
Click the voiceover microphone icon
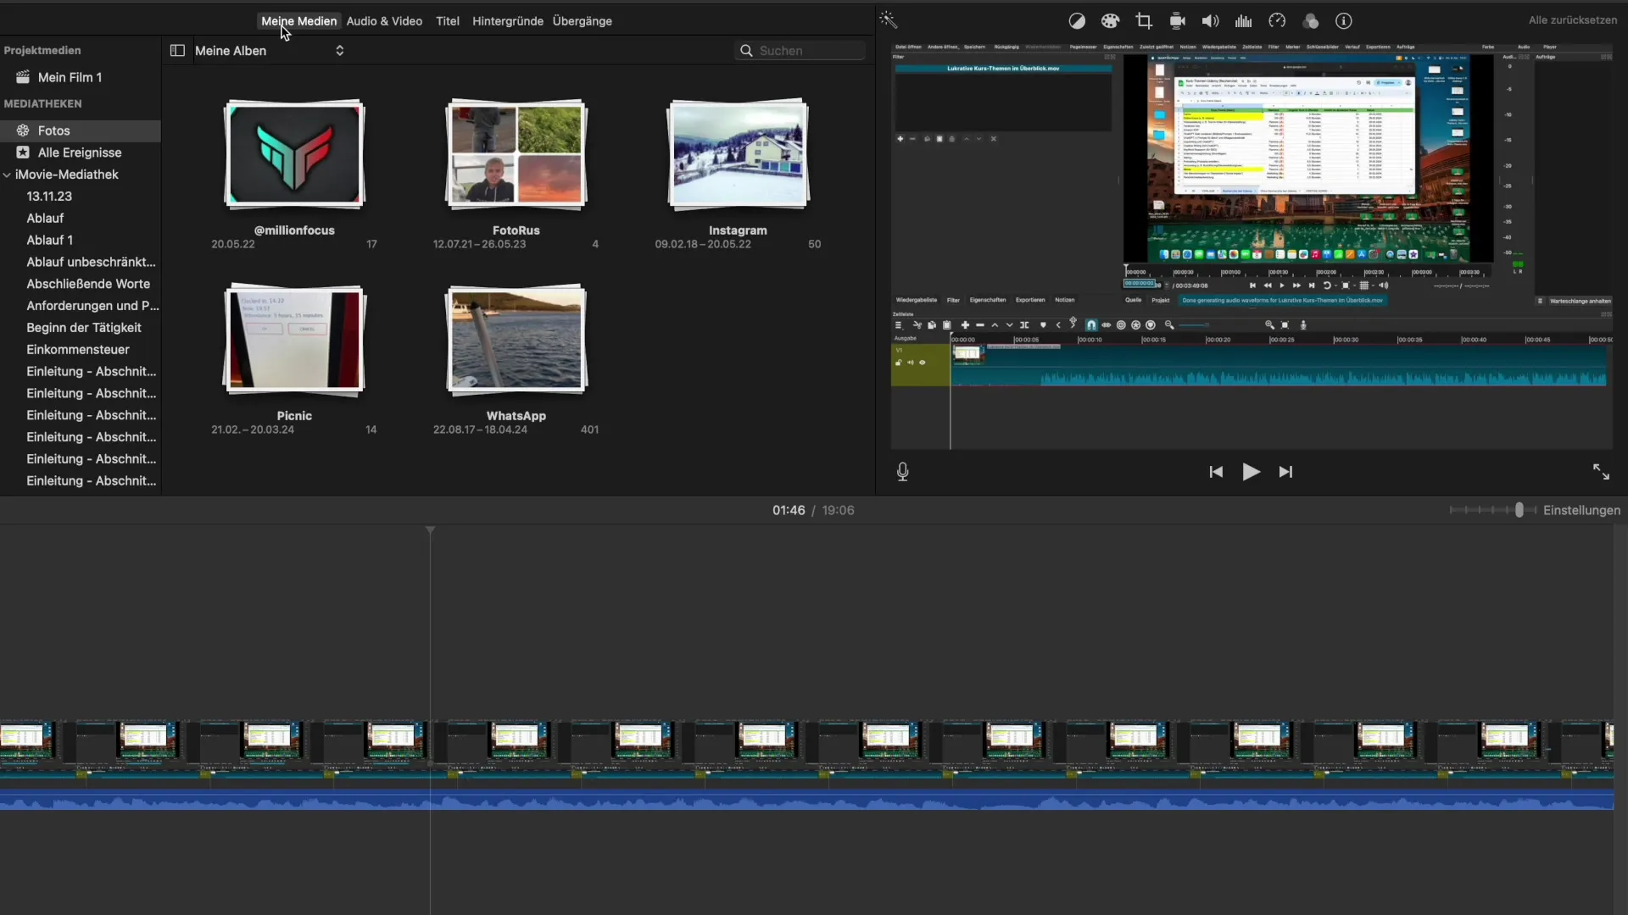(903, 472)
